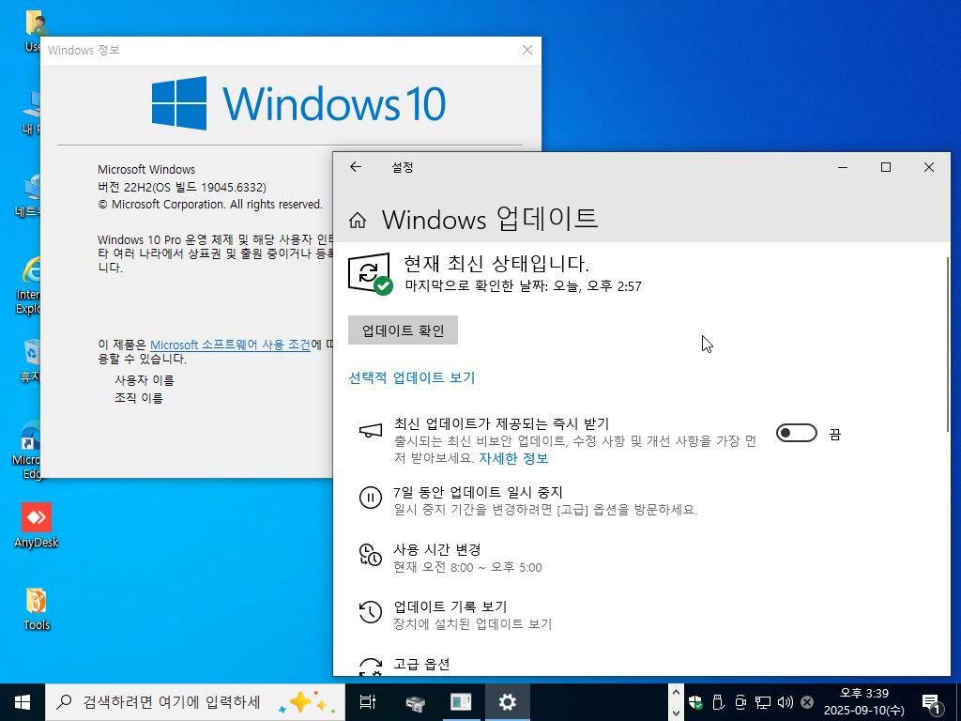This screenshot has height=721, width=961.
Task: Click the Settings gear taskbar button
Action: [x=508, y=702]
